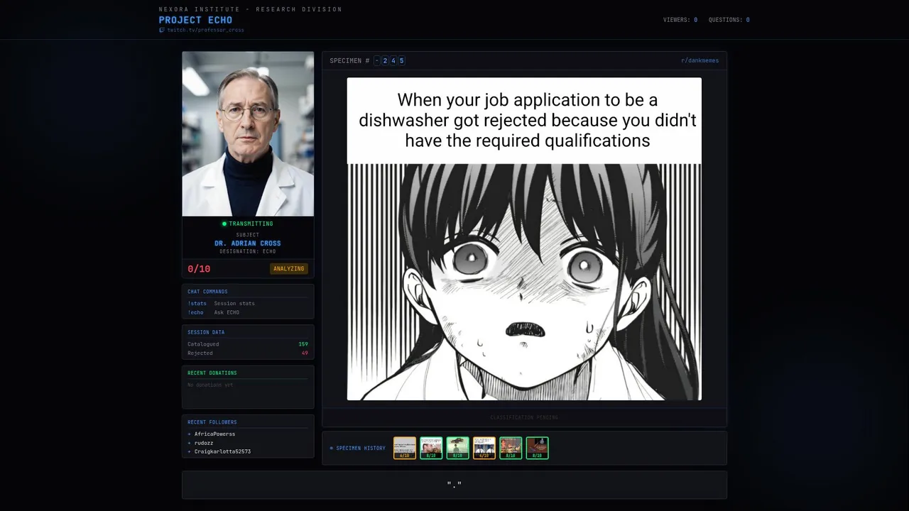Click the Twitch icon beside the channel URL
Viewport: 909px width, 511px height.
161,31
